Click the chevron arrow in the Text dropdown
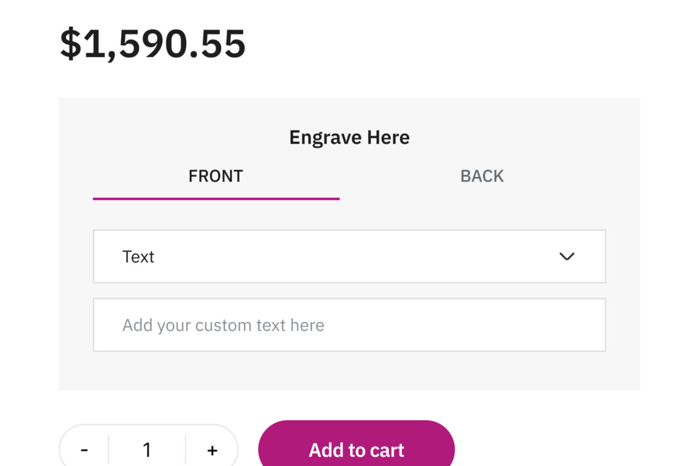The height and width of the screenshot is (466, 699). click(x=567, y=257)
